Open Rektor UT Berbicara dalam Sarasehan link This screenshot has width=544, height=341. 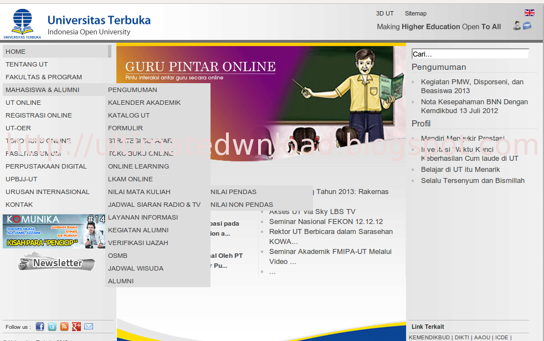pos(331,236)
